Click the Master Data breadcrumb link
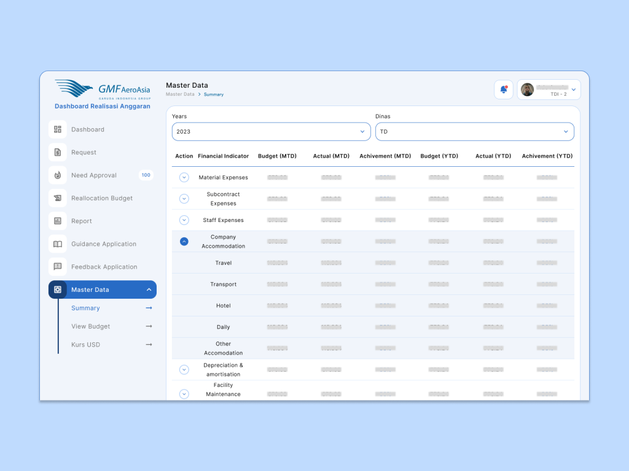 (x=180, y=94)
